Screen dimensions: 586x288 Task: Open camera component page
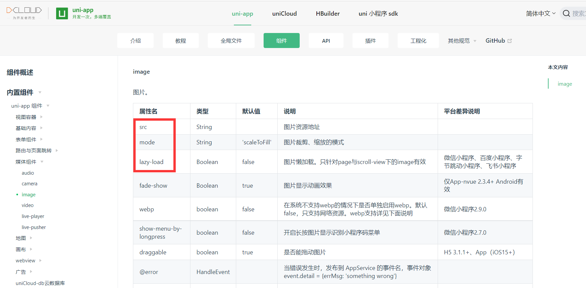[x=29, y=184]
